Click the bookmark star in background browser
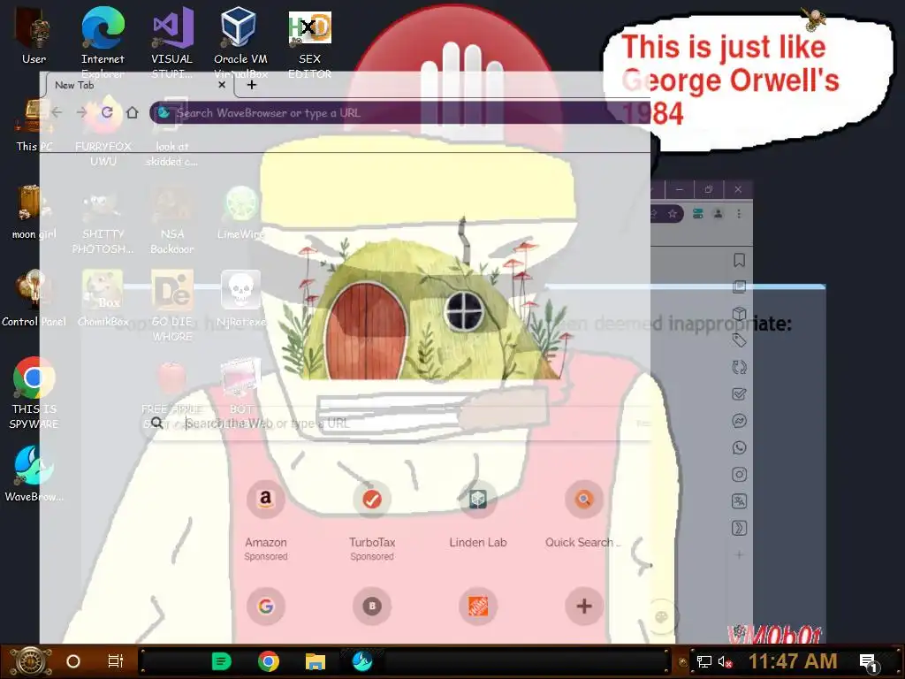The width and height of the screenshot is (905, 679). tap(673, 214)
